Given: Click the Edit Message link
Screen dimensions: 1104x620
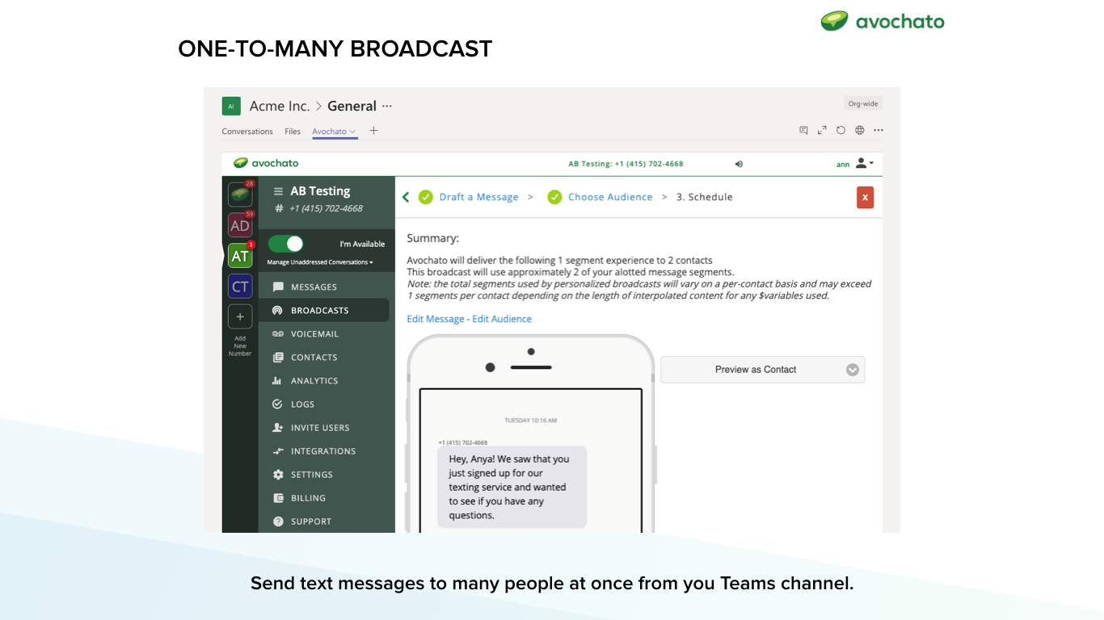Looking at the screenshot, I should tap(436, 319).
